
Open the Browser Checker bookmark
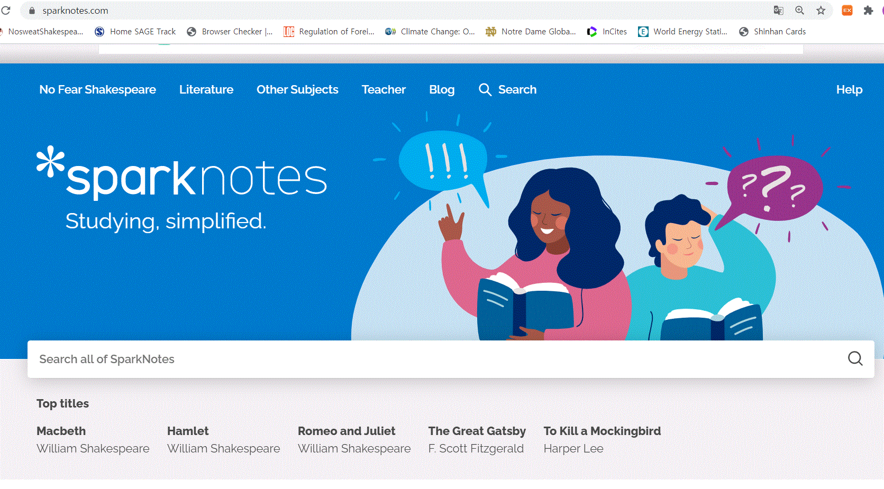[x=230, y=32]
